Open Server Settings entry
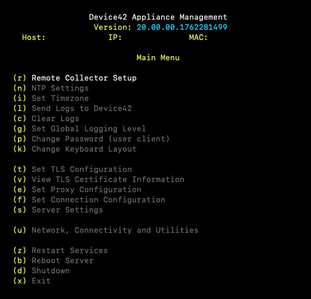The height and width of the screenshot is (299, 311). click(67, 210)
